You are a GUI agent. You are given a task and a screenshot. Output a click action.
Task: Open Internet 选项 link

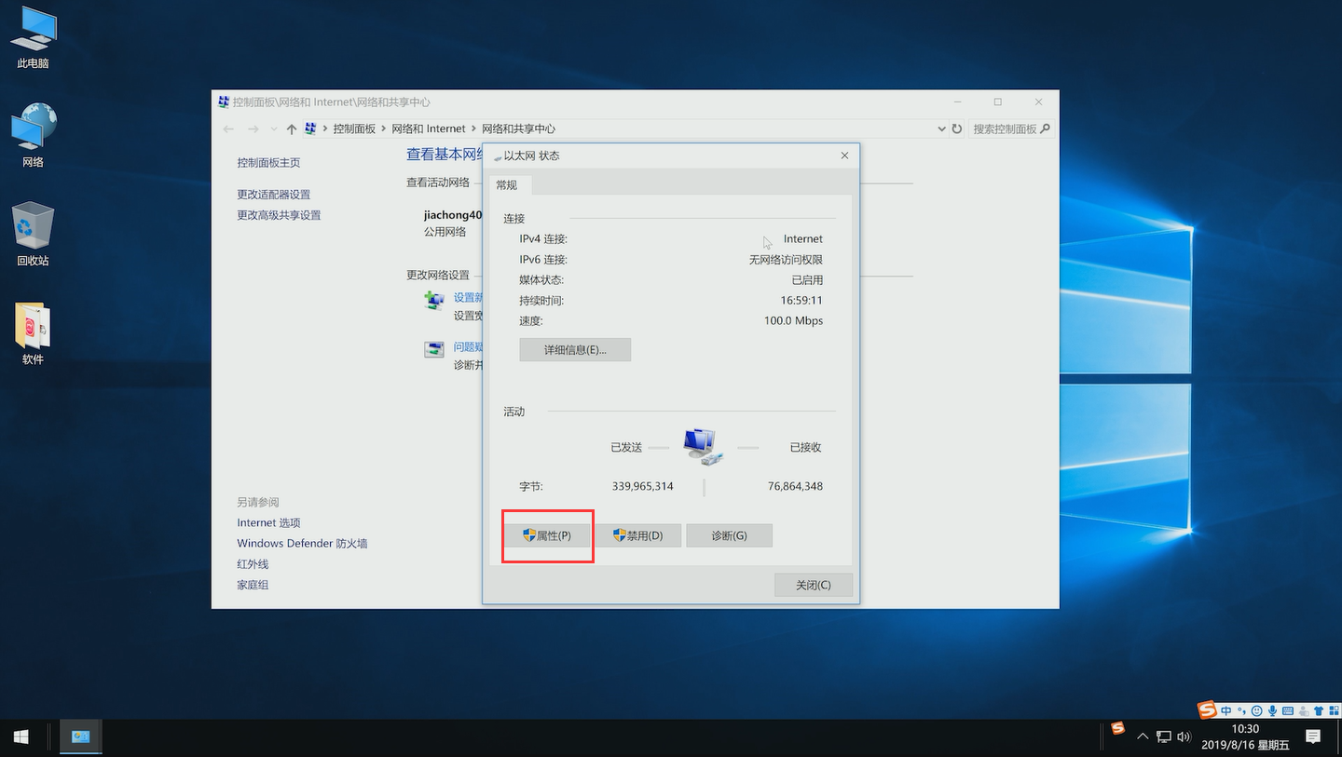[x=268, y=522]
